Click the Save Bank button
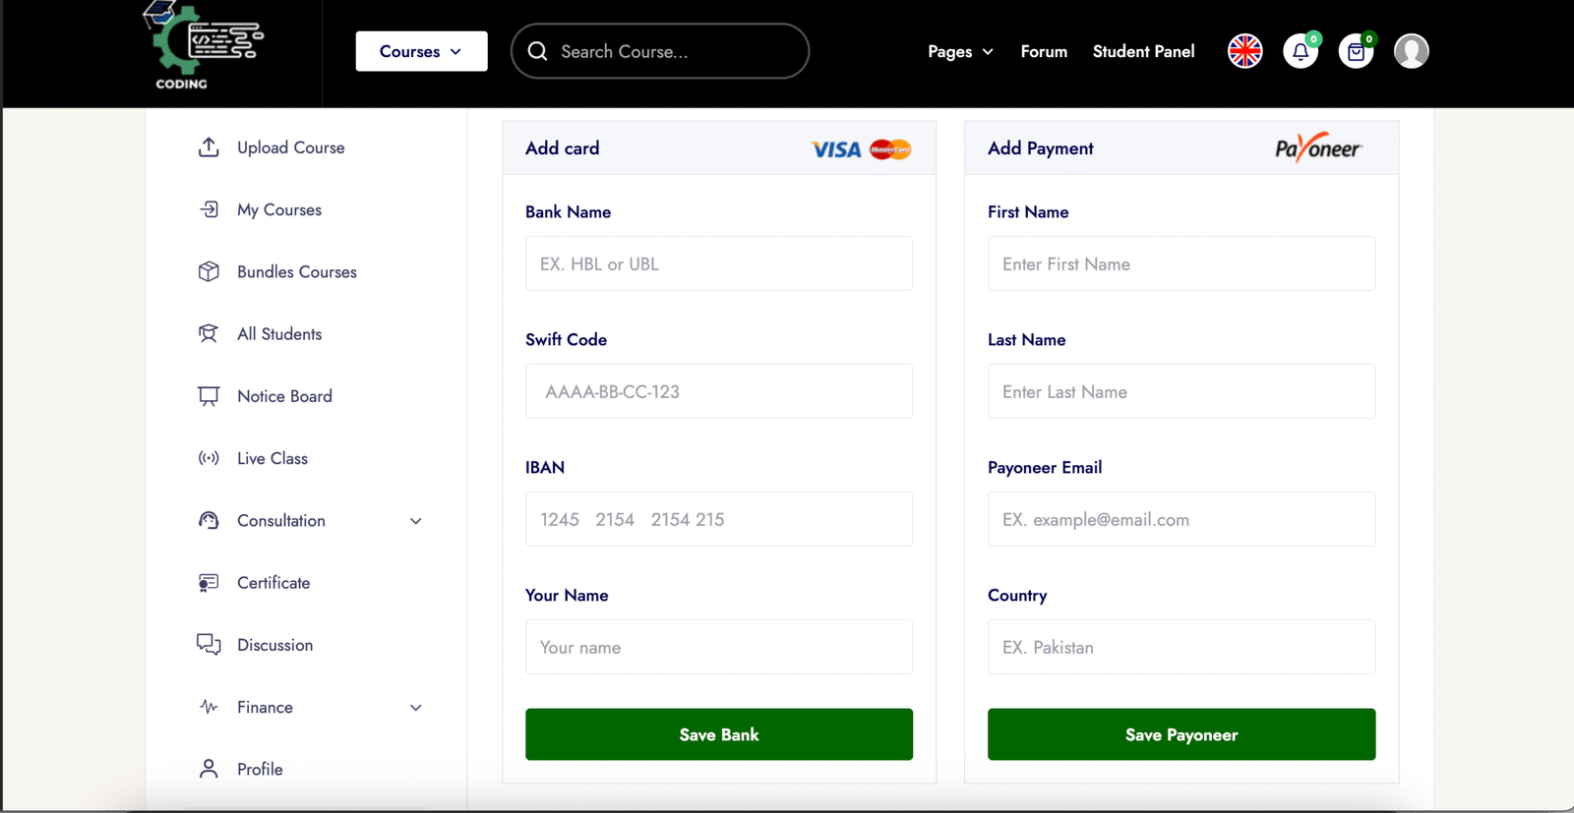Screen dimensions: 1574x813 719,734
